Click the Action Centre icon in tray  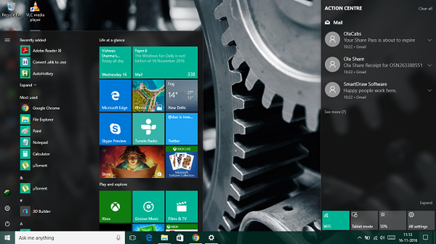[425, 237]
